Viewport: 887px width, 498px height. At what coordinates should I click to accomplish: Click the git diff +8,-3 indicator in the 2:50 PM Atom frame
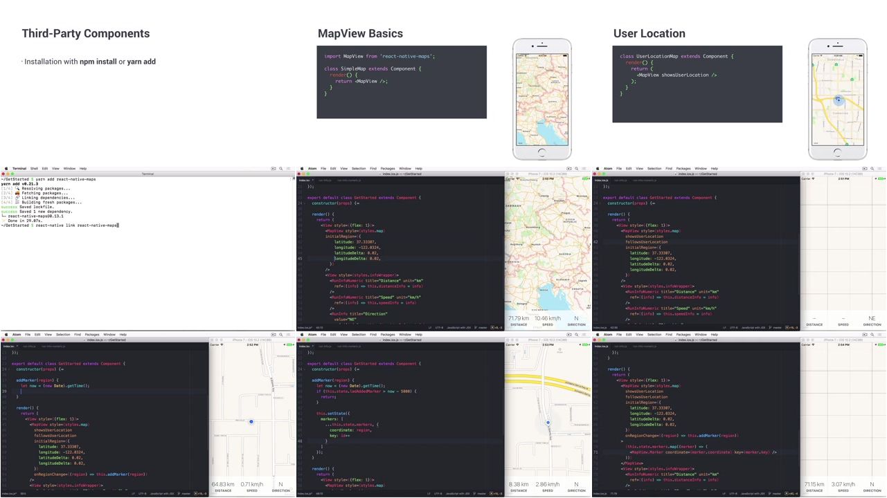(x=497, y=328)
